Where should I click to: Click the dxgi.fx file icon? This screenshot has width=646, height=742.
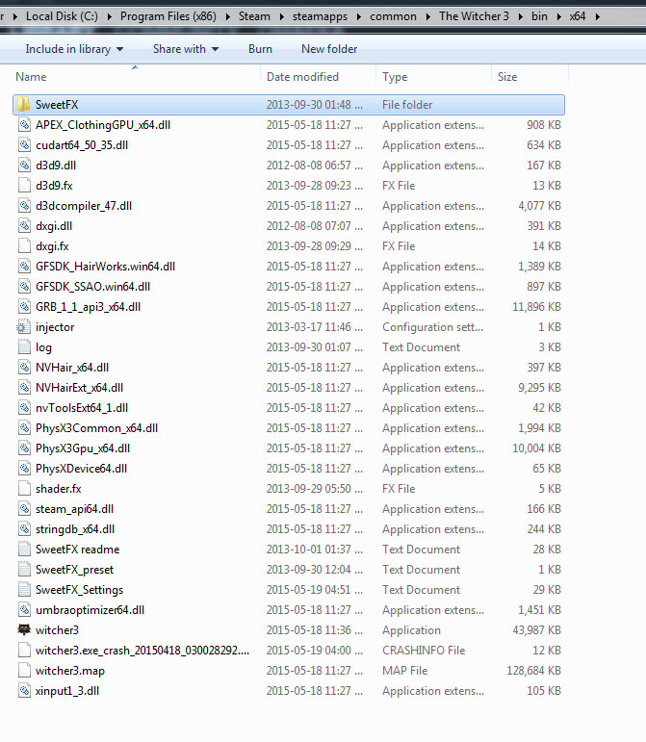[24, 246]
